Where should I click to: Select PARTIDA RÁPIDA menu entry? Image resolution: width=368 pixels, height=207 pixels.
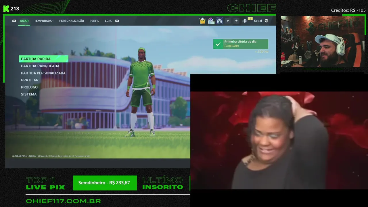(x=43, y=59)
